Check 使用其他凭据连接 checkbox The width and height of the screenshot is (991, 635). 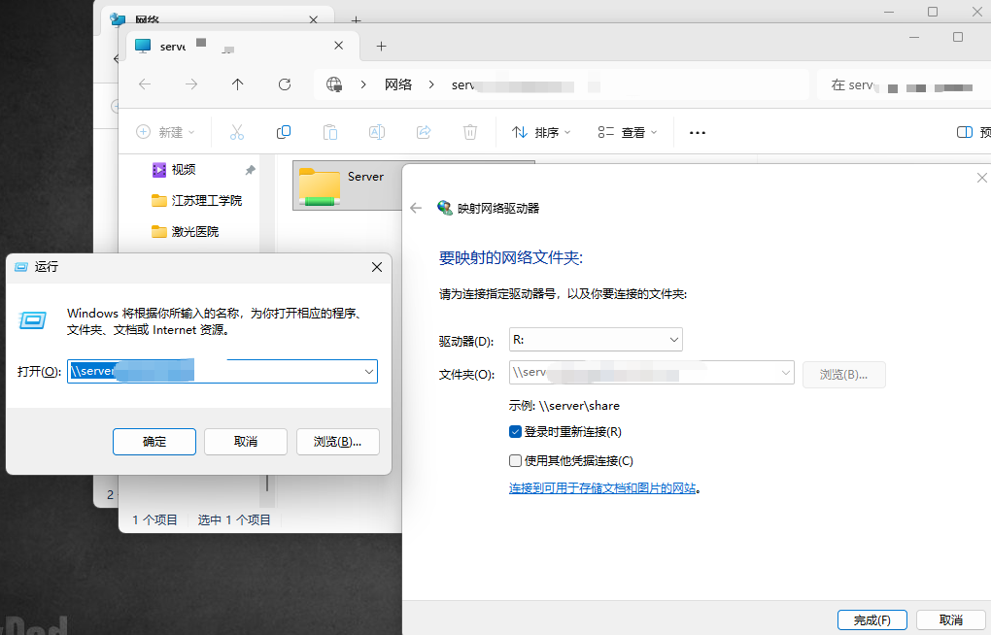coord(515,460)
